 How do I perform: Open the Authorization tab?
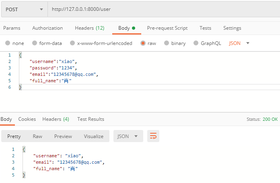[47, 28]
